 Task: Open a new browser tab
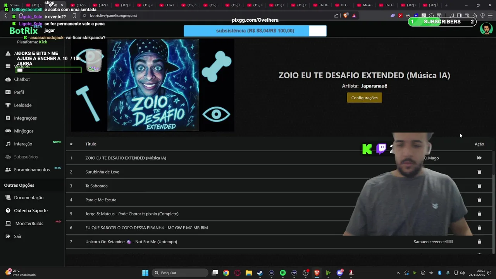(x=446, y=5)
